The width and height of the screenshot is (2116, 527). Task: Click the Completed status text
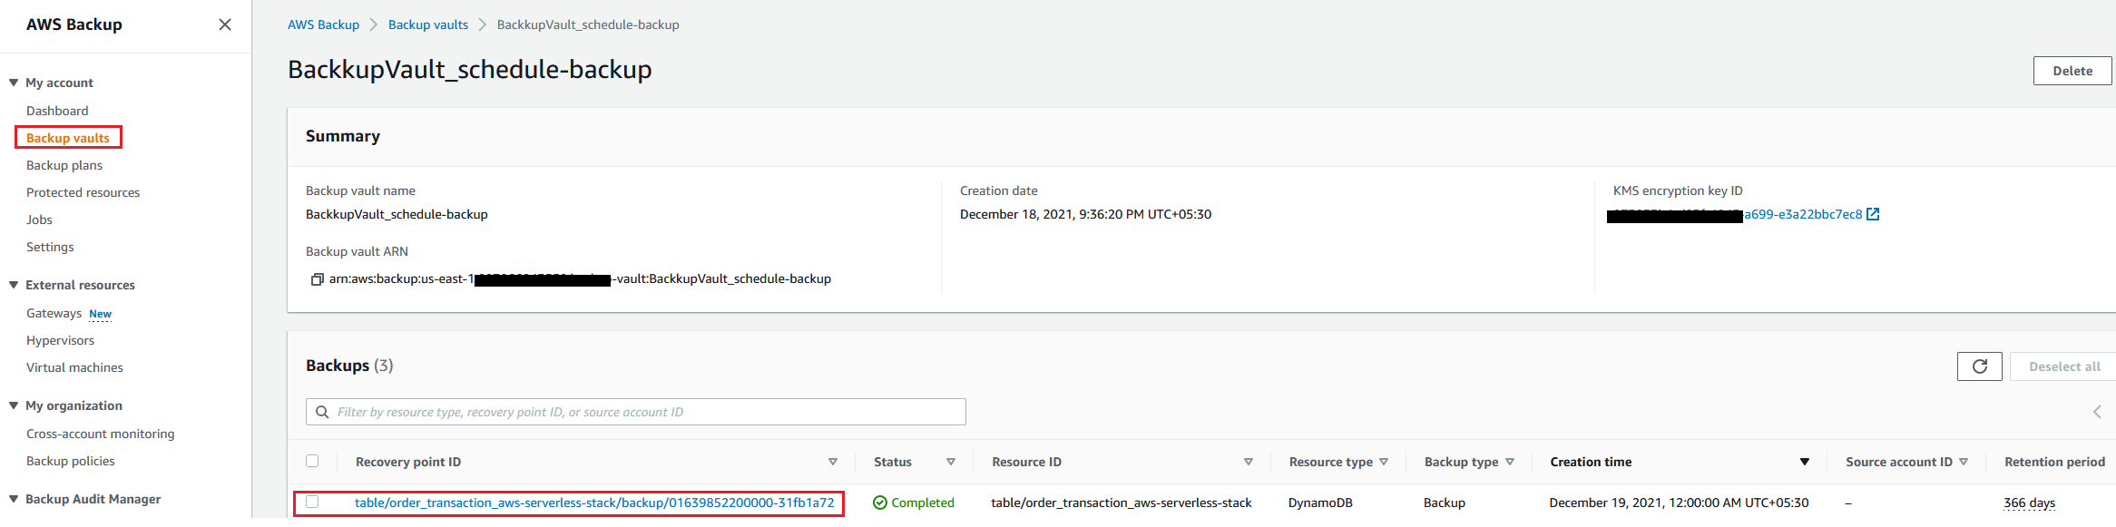tap(923, 503)
